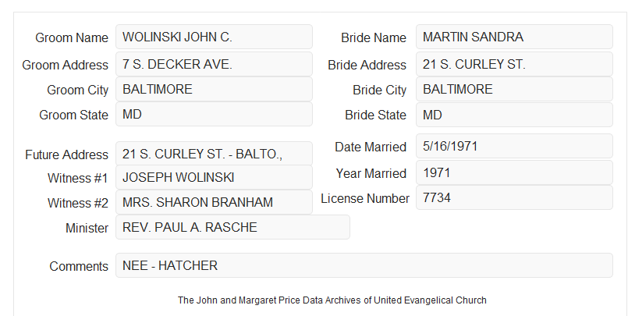Click the Data Archives footer text
Image resolution: width=628 pixels, height=316 pixels.
click(332, 300)
